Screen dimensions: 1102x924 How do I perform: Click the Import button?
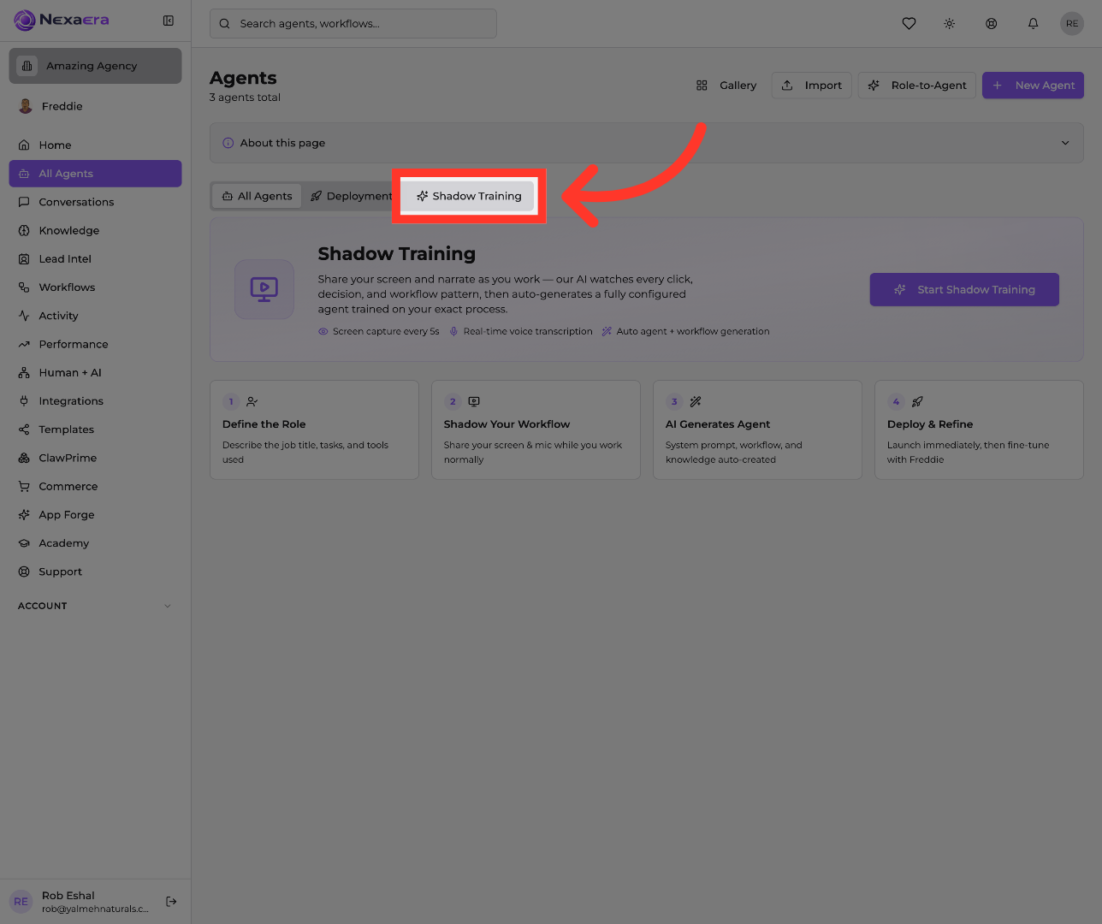click(x=812, y=86)
